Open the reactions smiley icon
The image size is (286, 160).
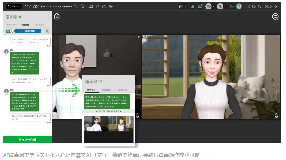pyautogui.click(x=232, y=6)
